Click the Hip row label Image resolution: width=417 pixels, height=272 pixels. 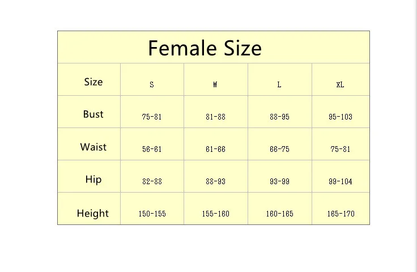click(93, 179)
